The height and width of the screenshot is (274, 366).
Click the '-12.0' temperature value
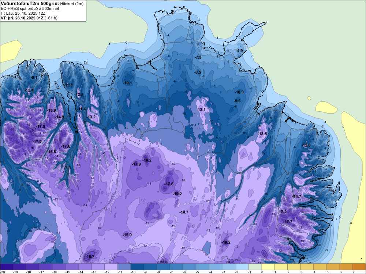tap(306, 145)
